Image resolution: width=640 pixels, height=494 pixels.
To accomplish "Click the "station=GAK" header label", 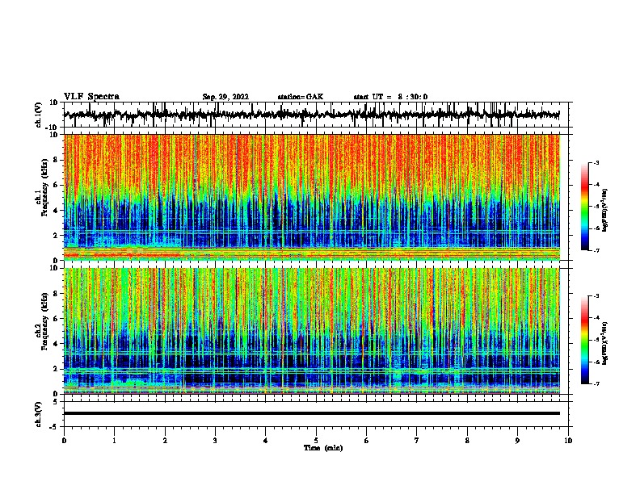I will pos(300,97).
